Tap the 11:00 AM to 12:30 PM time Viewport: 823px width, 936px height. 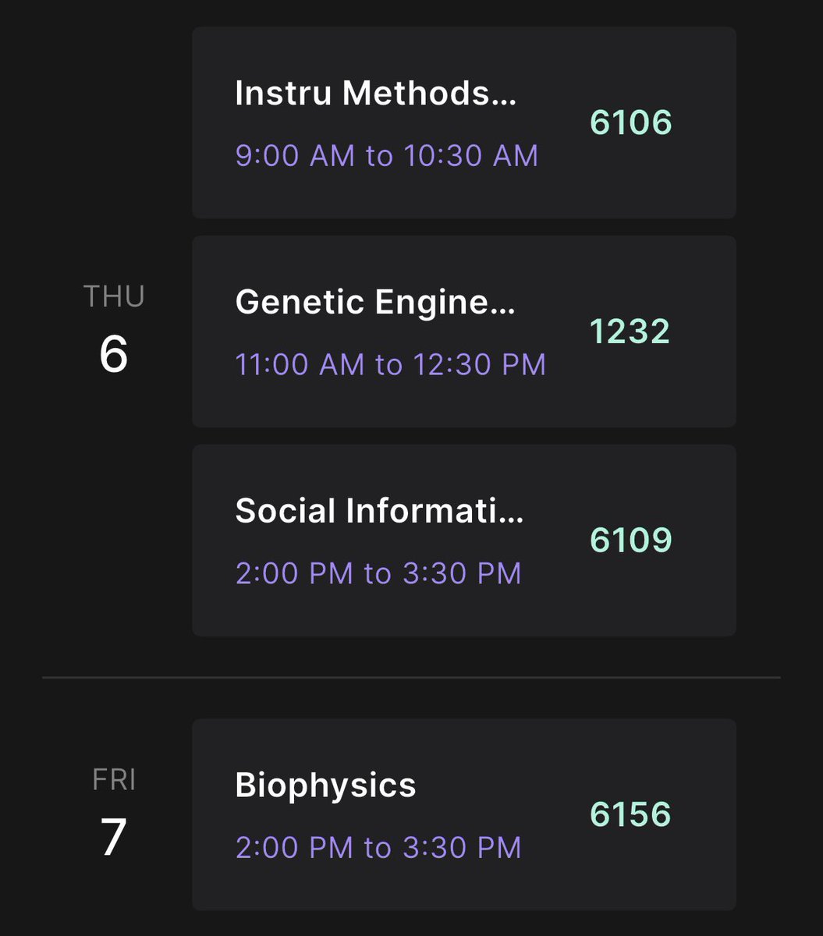tap(391, 365)
